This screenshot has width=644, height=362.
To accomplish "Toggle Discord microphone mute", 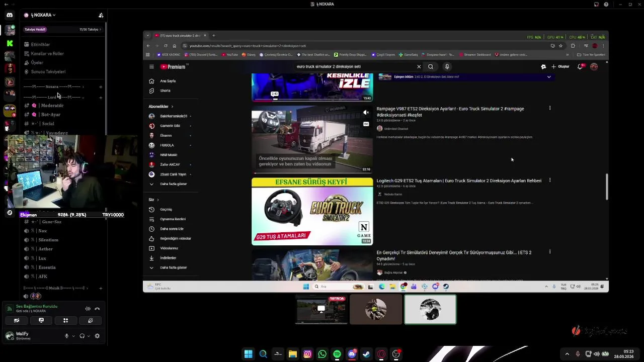I will coord(66,336).
